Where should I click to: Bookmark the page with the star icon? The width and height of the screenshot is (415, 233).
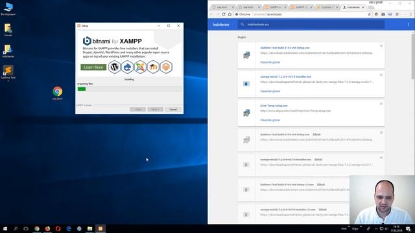point(369,14)
